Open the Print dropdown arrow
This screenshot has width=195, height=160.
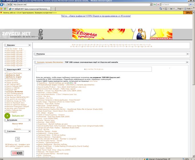[x=174, y=9]
